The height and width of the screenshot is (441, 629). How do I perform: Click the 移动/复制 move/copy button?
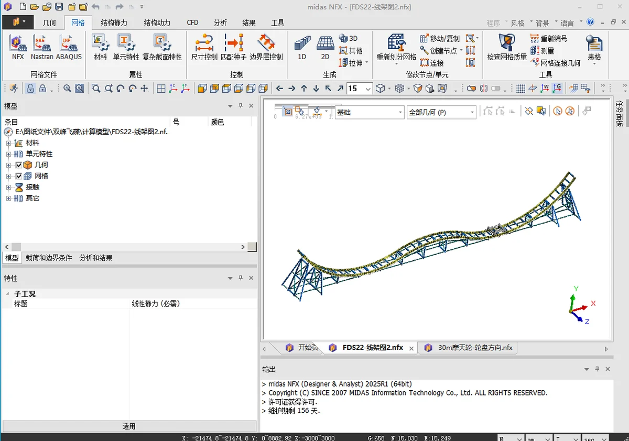coord(439,39)
